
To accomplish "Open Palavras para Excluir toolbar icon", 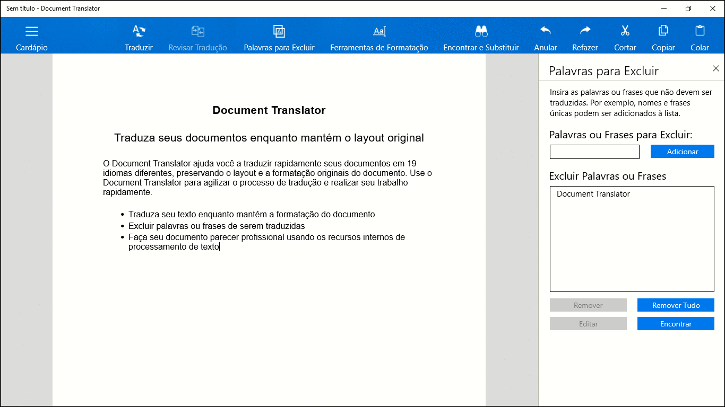I will [279, 32].
